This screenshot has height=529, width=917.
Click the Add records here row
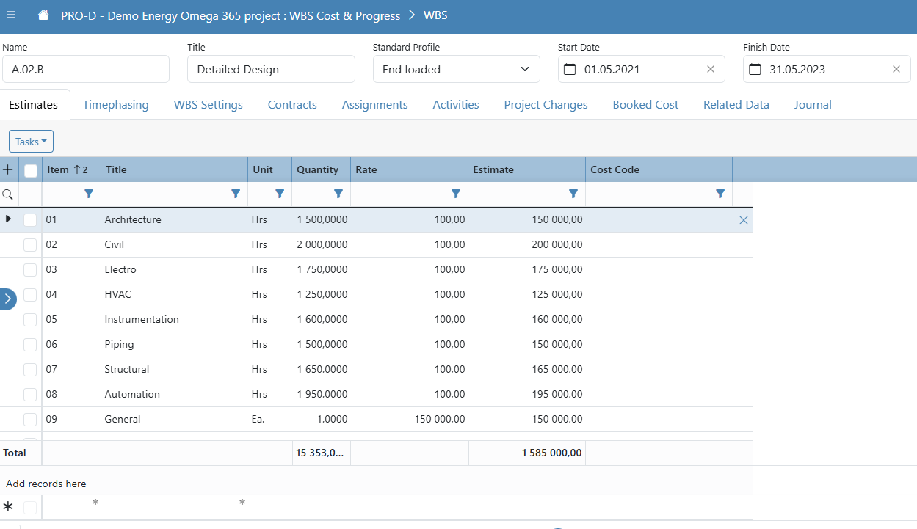coord(376,484)
